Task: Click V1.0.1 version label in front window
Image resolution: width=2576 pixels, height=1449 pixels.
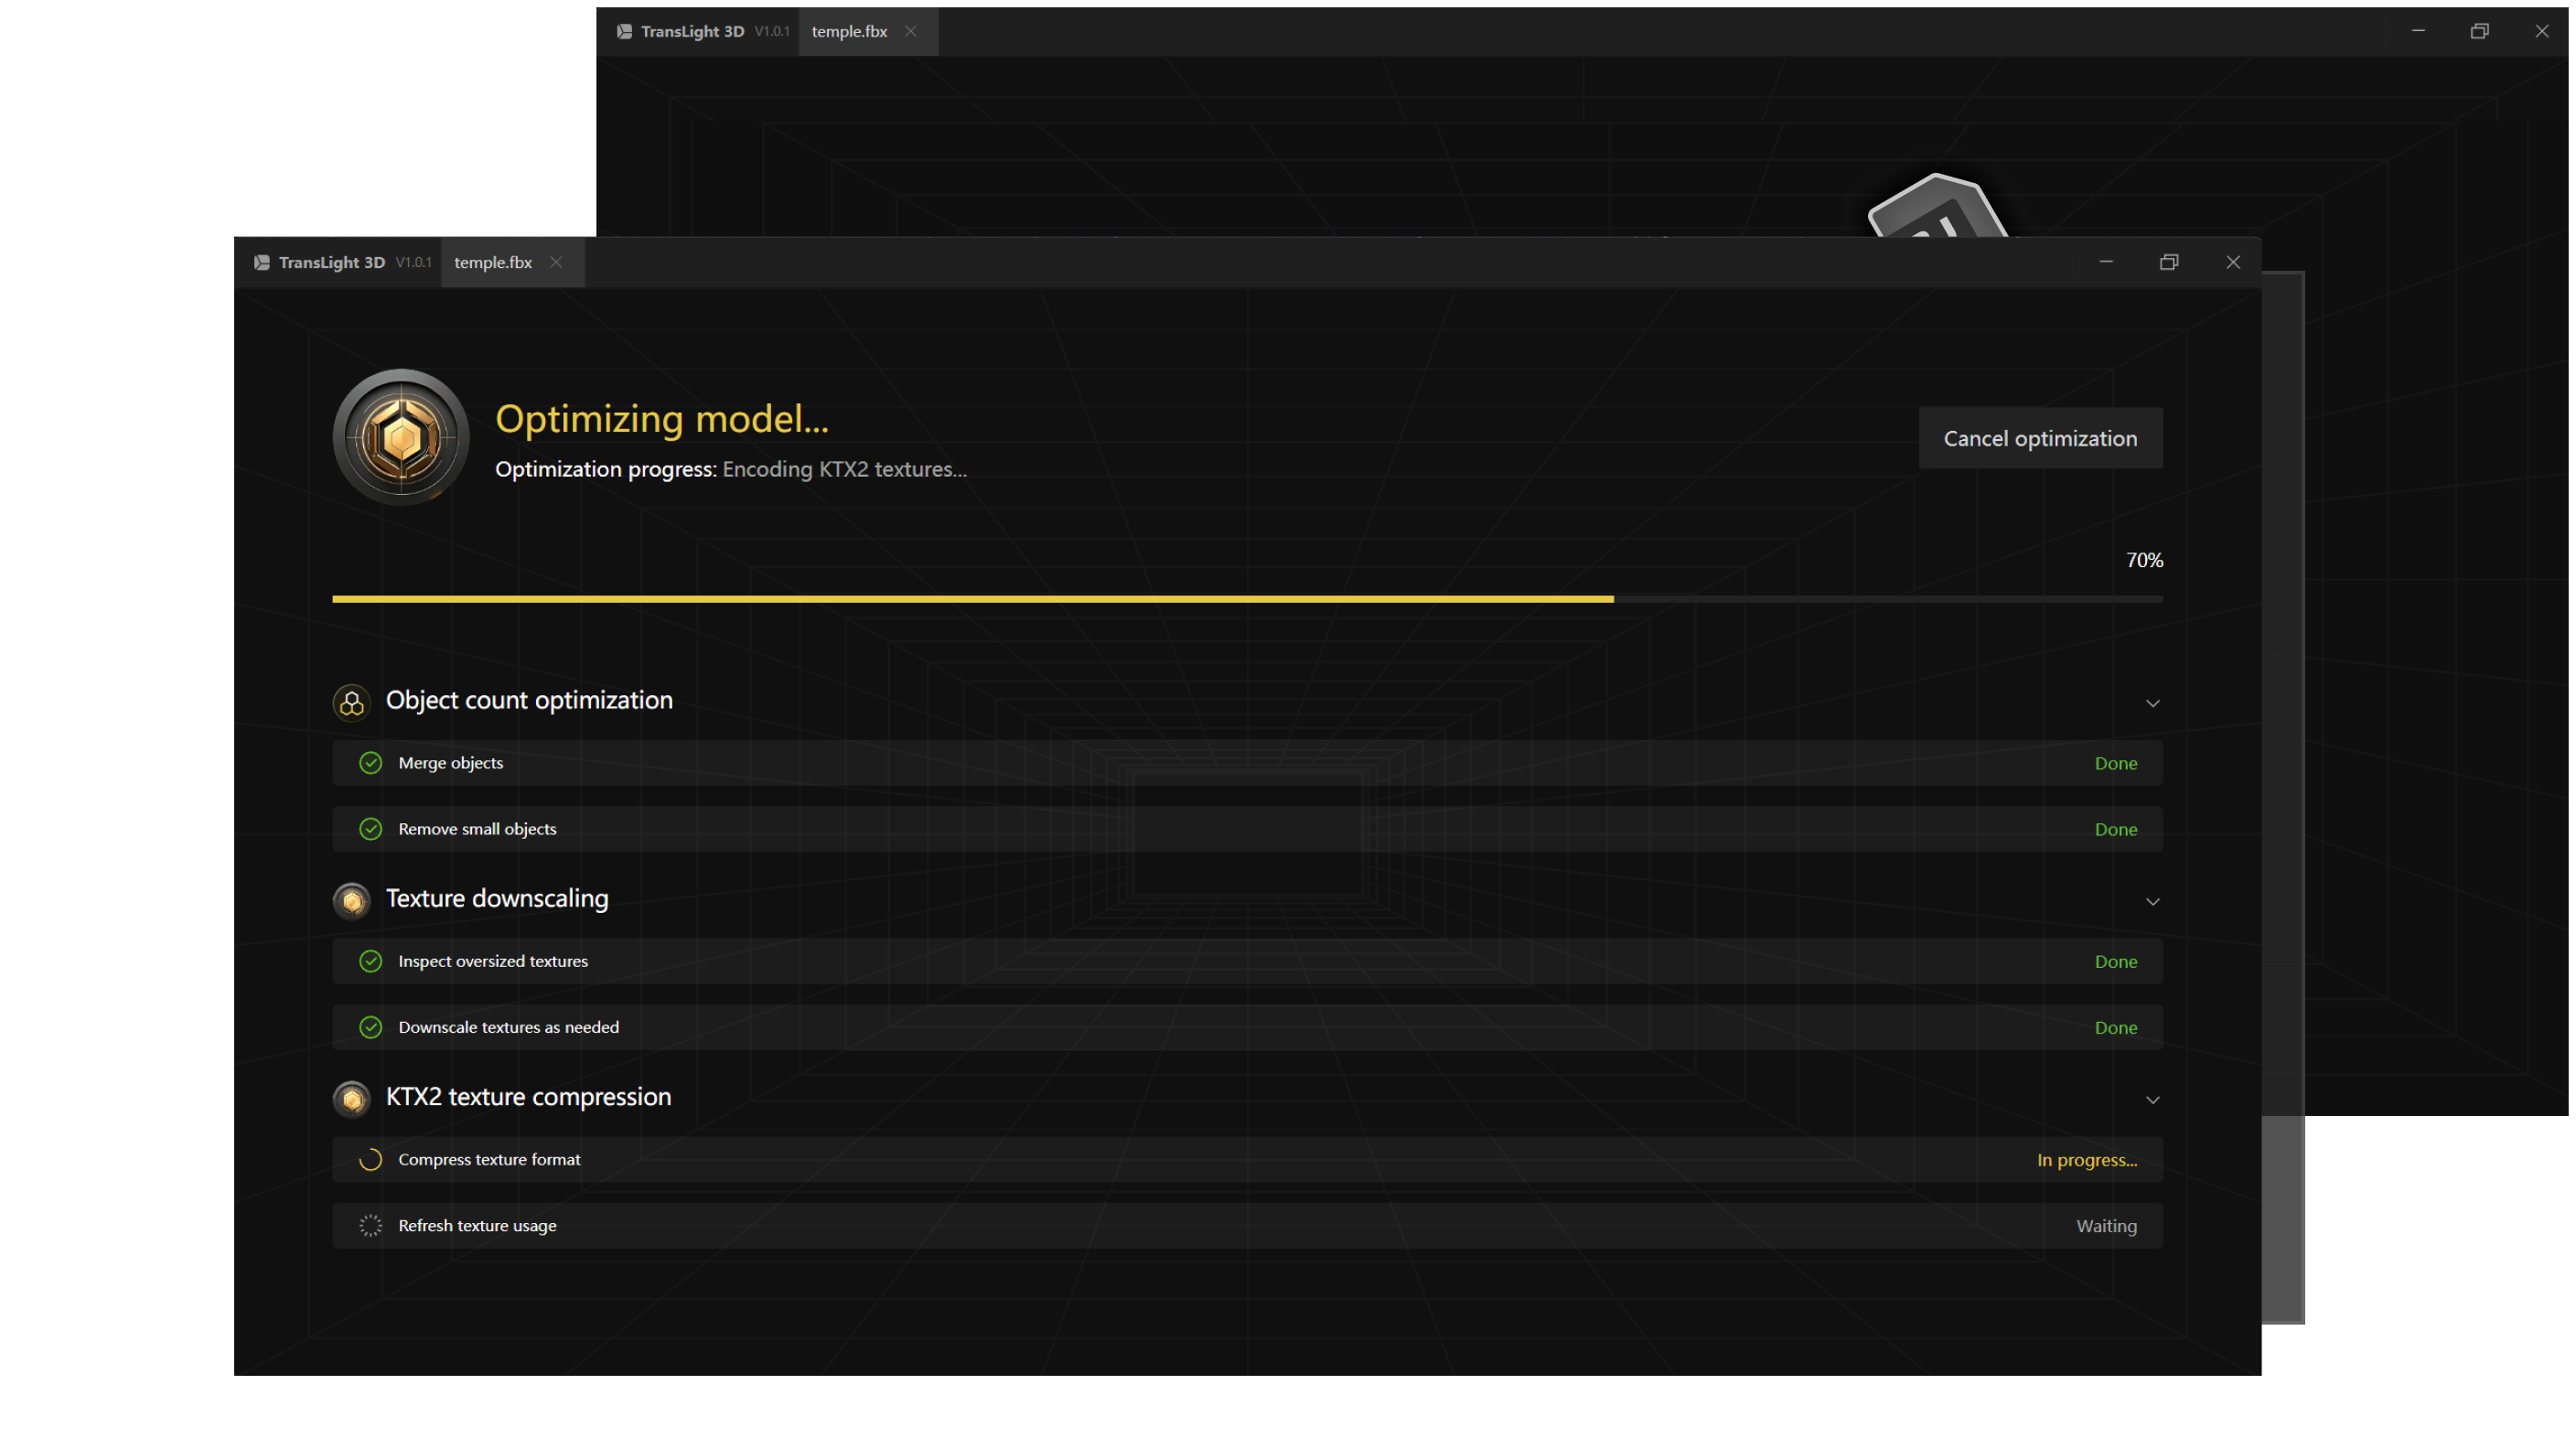Action: [413, 262]
